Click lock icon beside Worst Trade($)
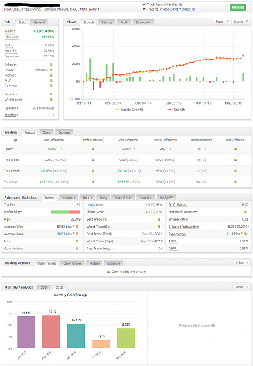Viewport: 253px width, 366px height. (159, 227)
